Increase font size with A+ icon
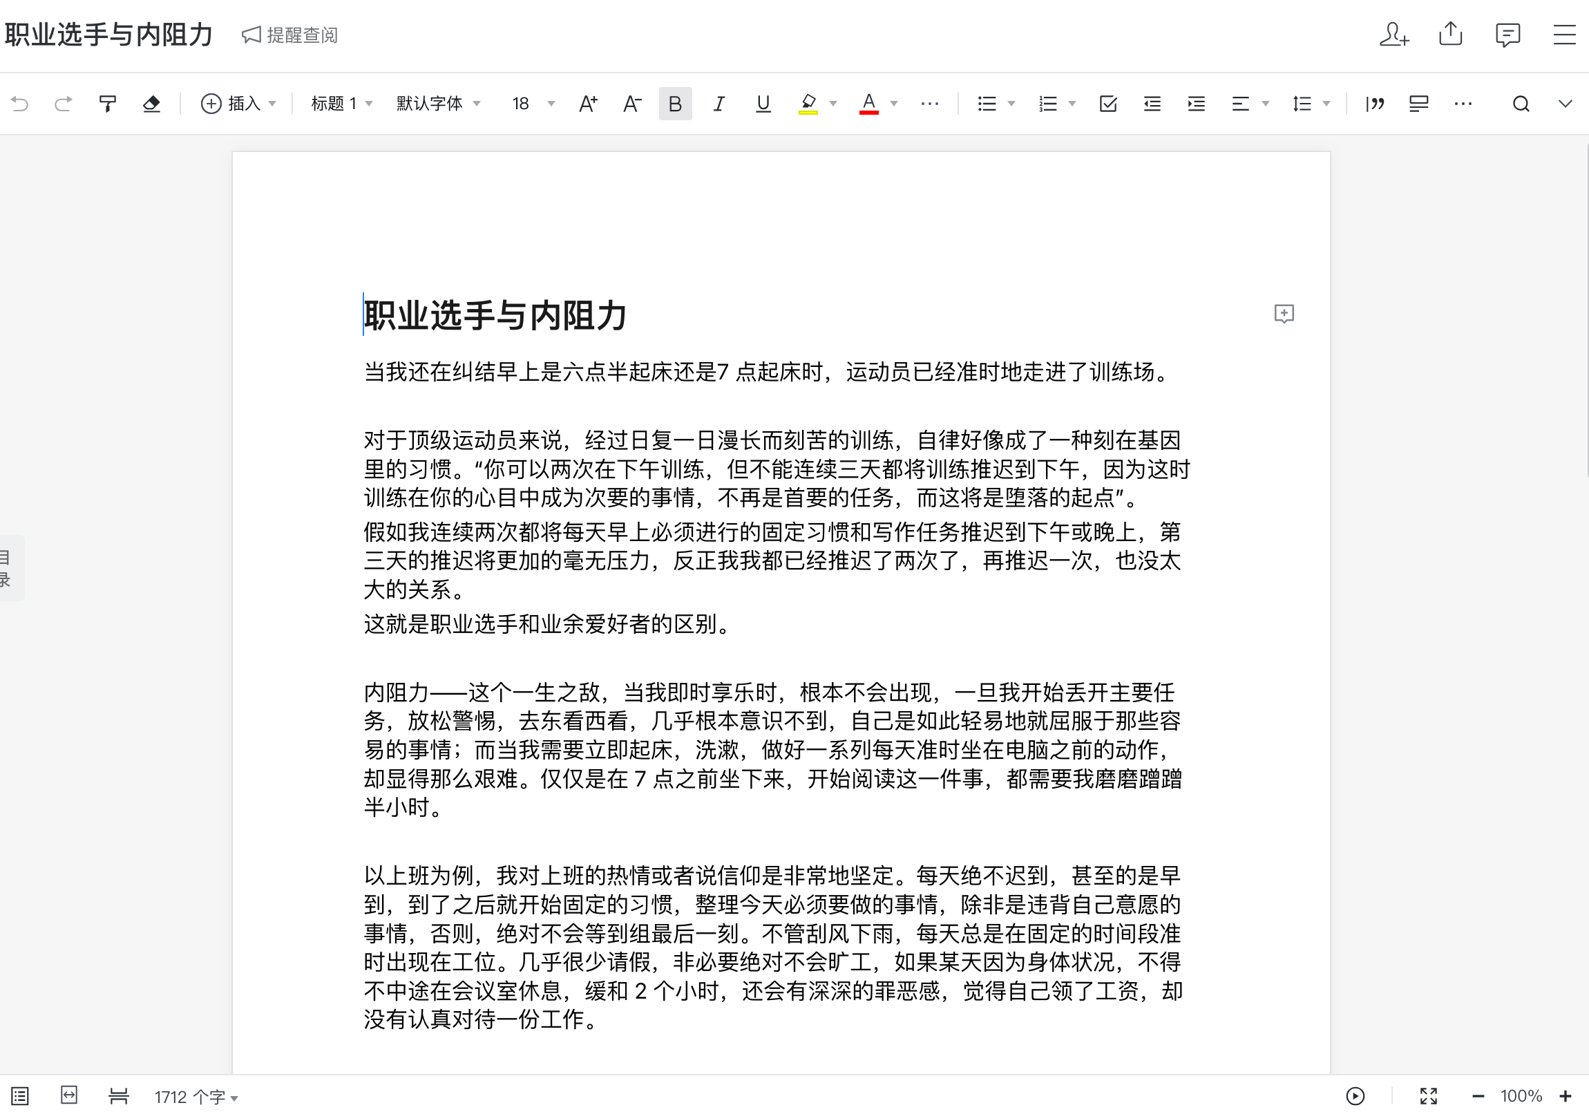This screenshot has width=1589, height=1112. point(588,104)
